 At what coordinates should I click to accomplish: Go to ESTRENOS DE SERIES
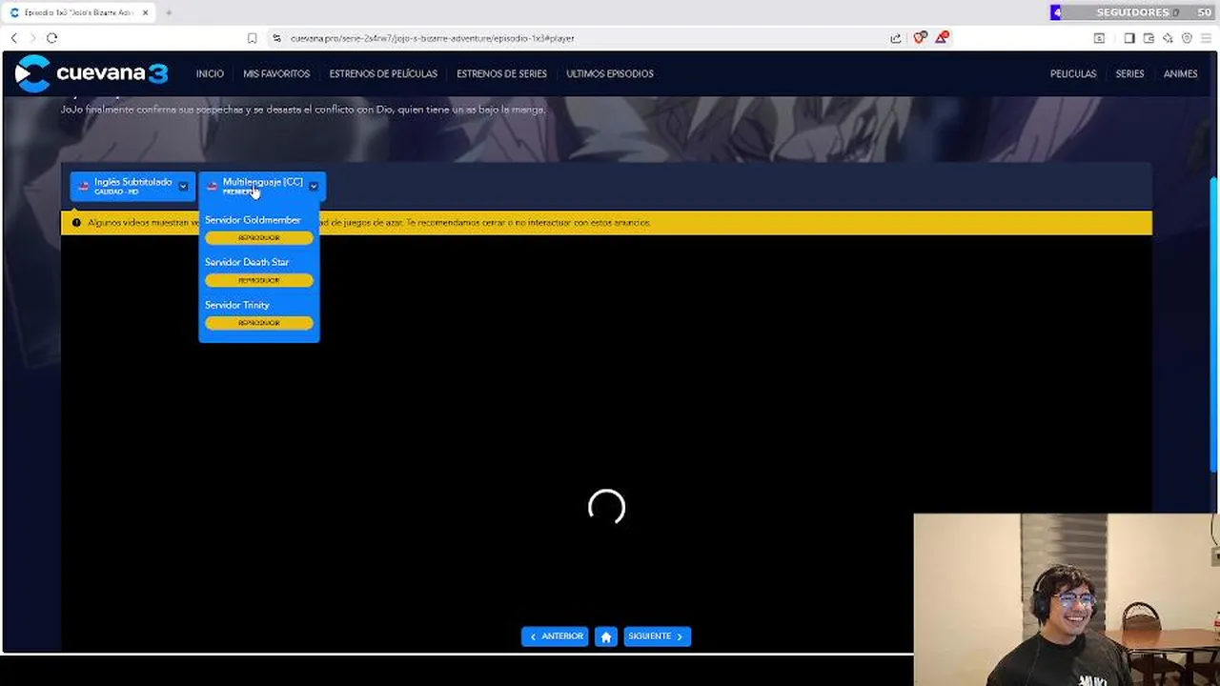501,73
